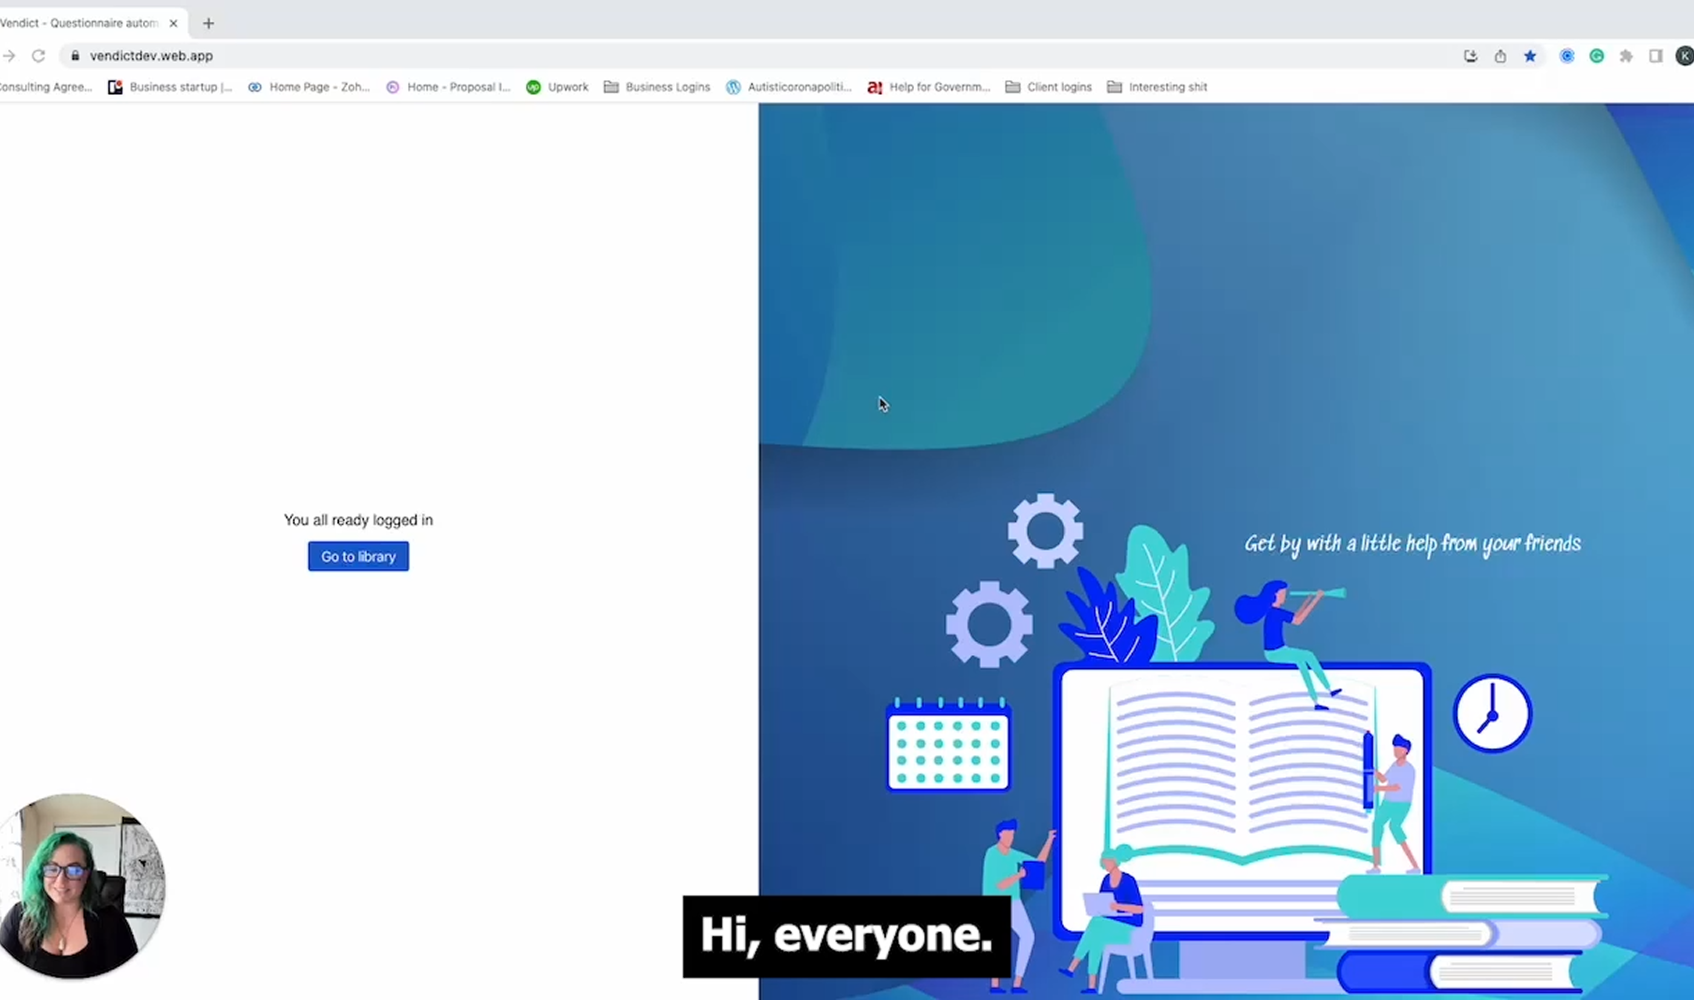The width and height of the screenshot is (1694, 1000).
Task: Open the share options from the address bar
Action: [x=1500, y=56]
